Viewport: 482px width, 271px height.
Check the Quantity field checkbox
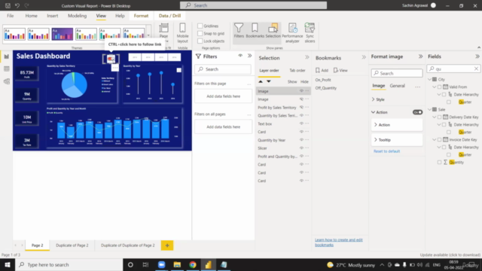[439, 163]
